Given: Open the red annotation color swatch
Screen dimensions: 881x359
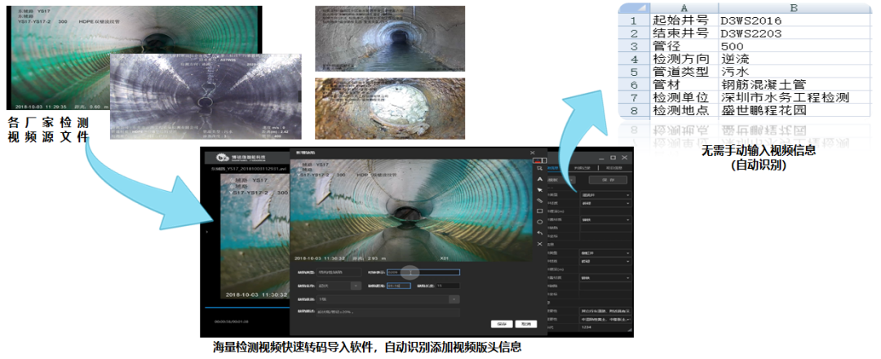Looking at the screenshot, I should (x=537, y=161).
